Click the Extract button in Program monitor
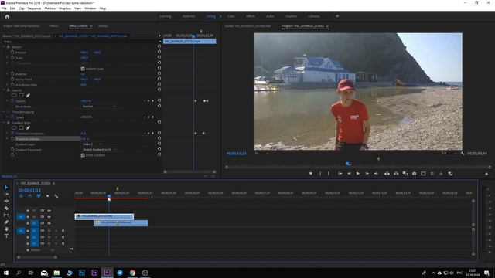 click(x=396, y=174)
